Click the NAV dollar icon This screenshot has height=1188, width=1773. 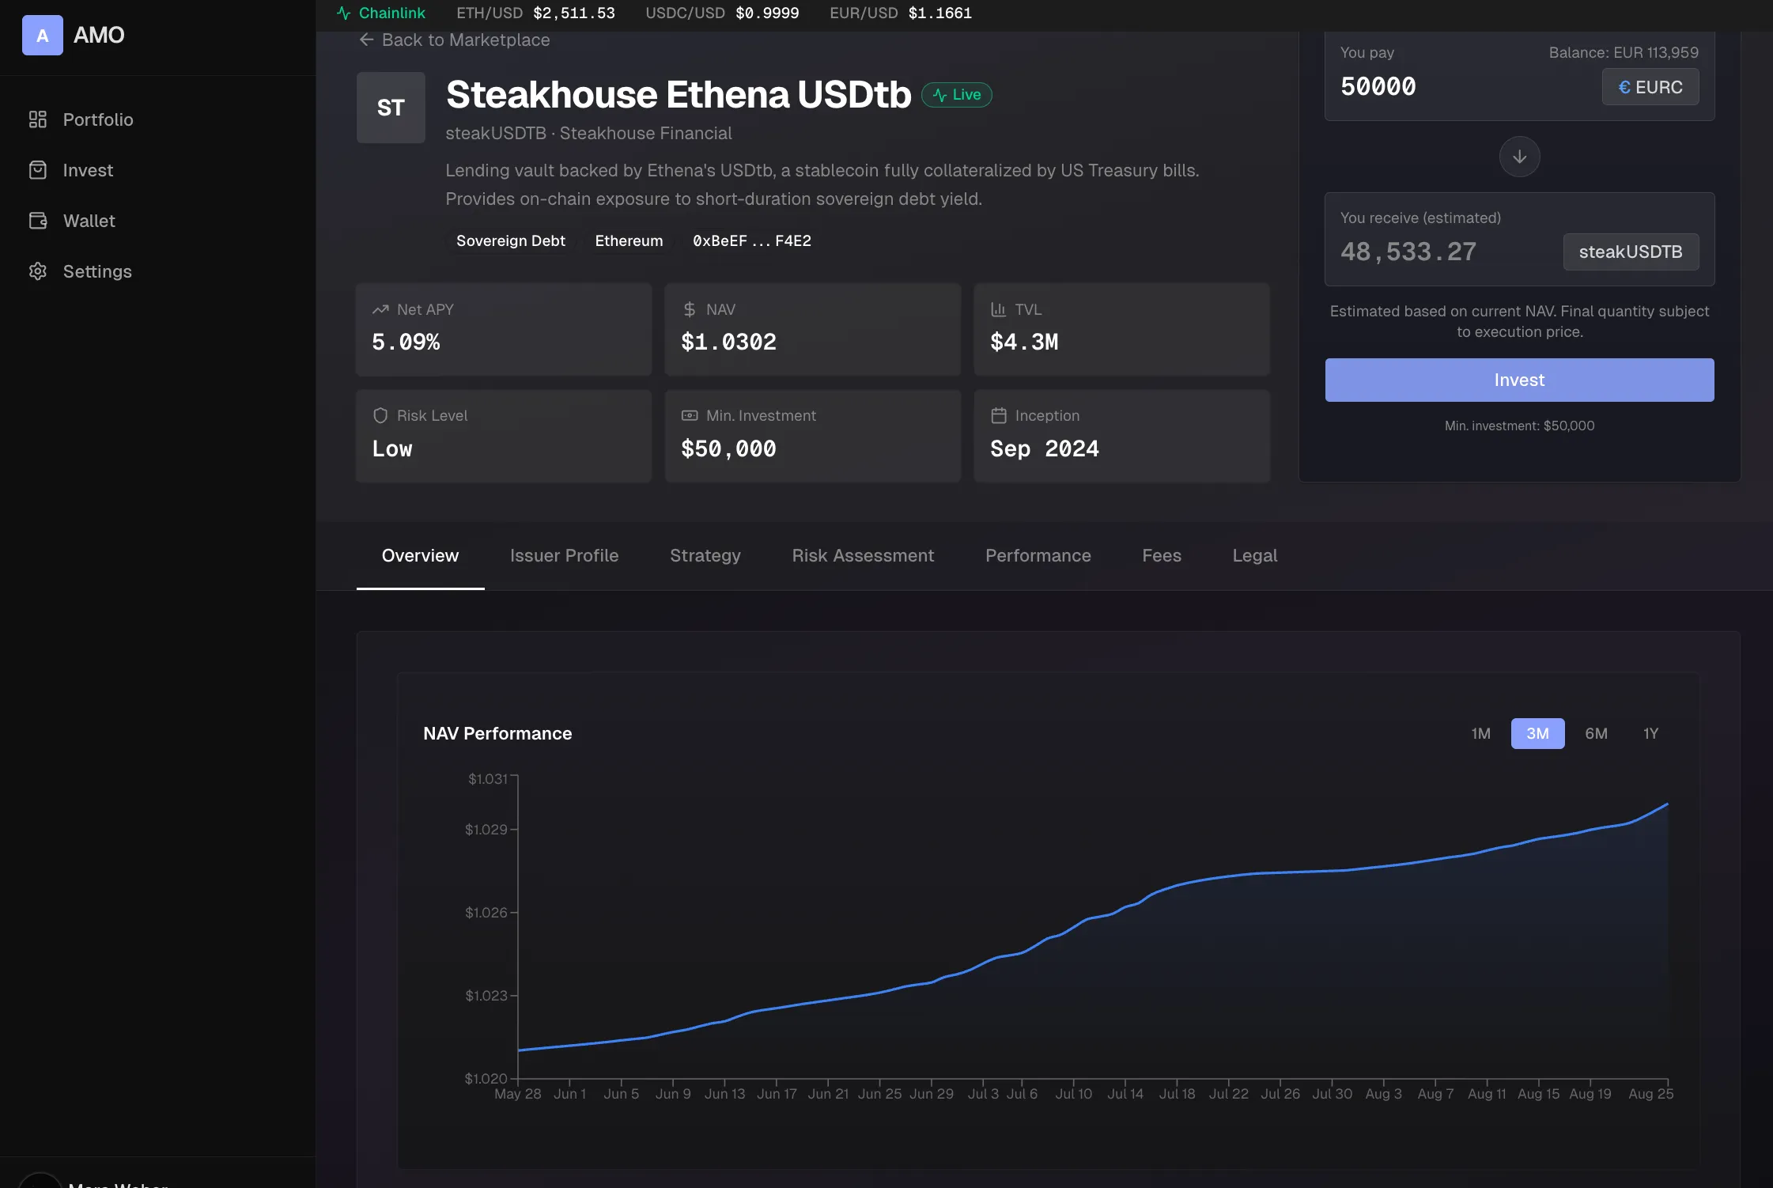click(690, 309)
